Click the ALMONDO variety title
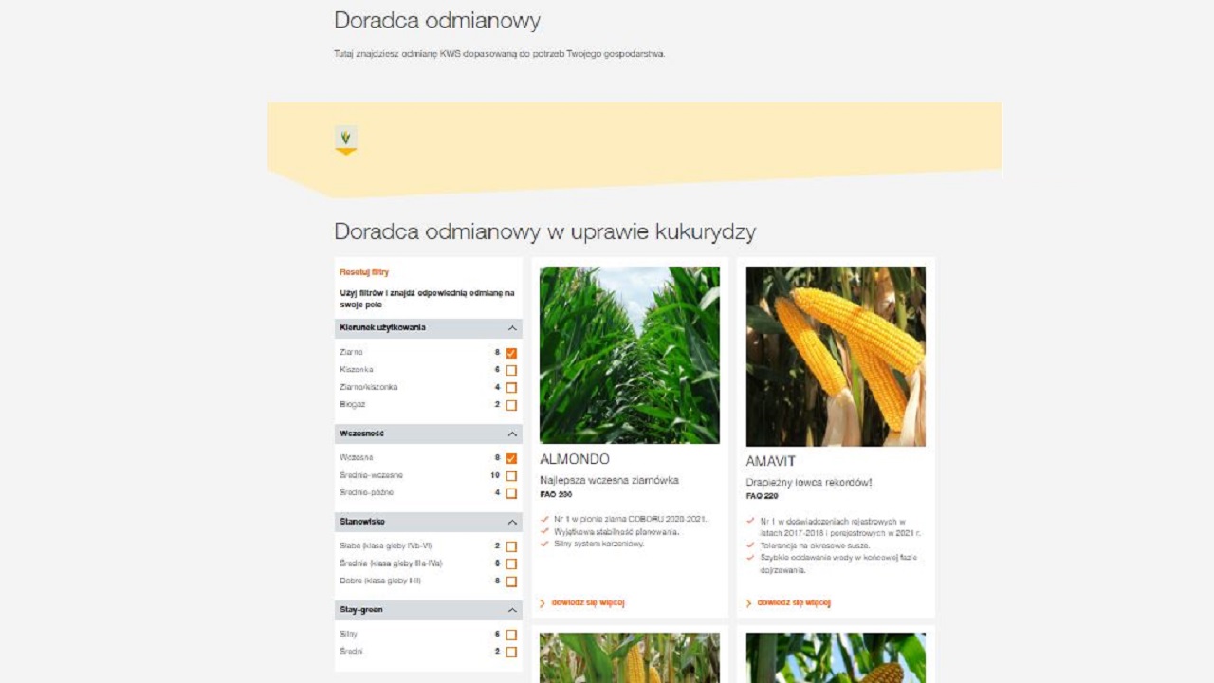 coord(575,459)
